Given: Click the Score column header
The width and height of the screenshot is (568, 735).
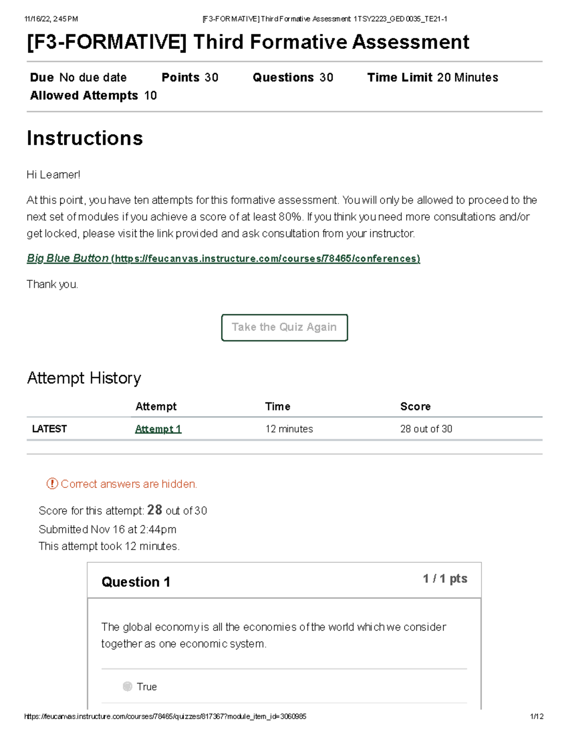Looking at the screenshot, I should click(415, 406).
